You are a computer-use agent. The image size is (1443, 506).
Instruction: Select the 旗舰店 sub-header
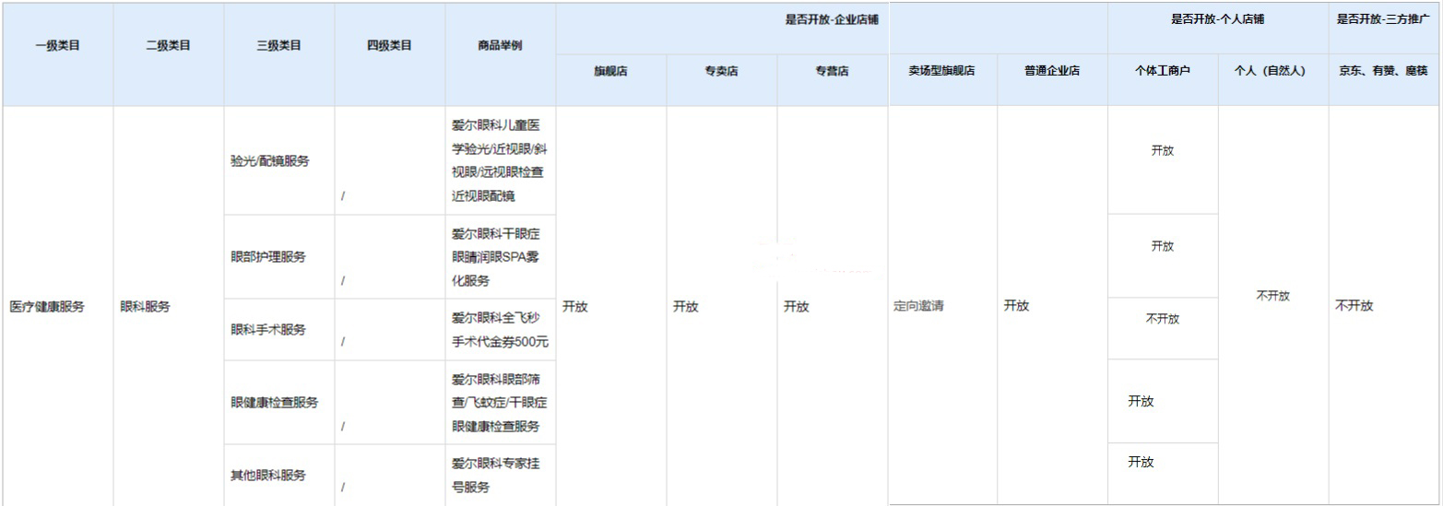pyautogui.click(x=610, y=71)
